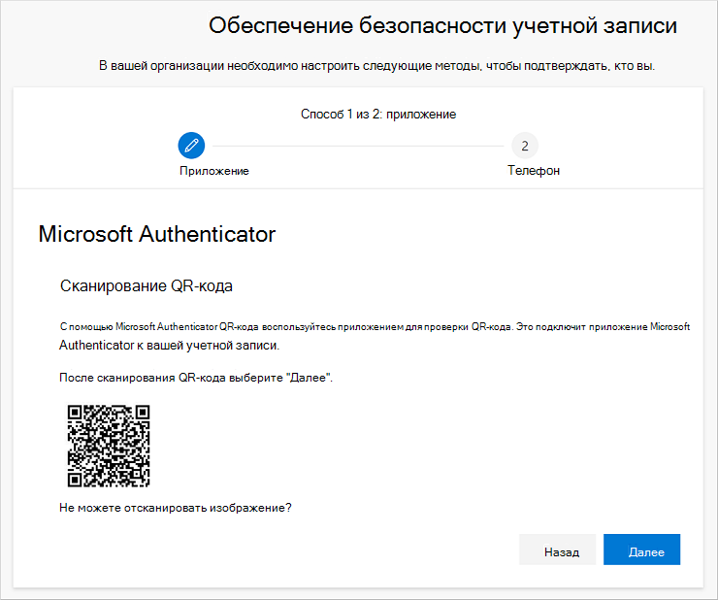Click the blue pencil step icon for Приложение
Viewport: 718px width, 600px height.
[191, 146]
